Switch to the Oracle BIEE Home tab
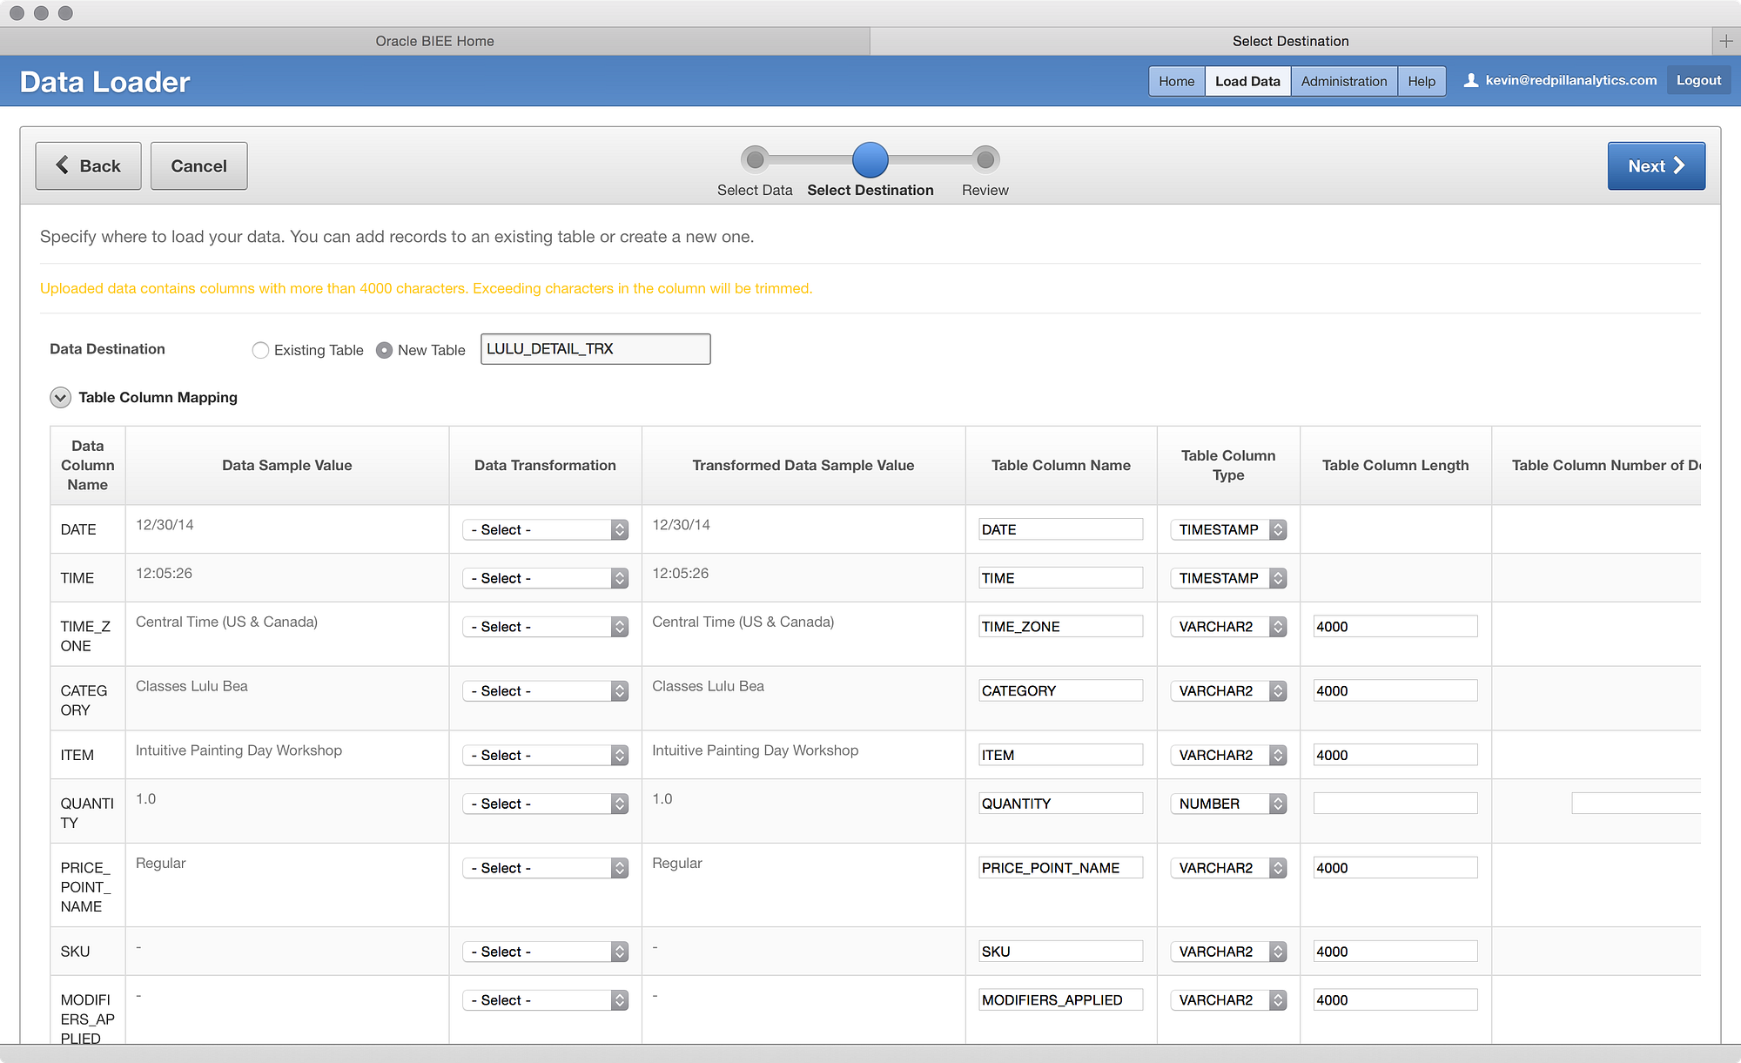The image size is (1741, 1063). click(x=434, y=41)
